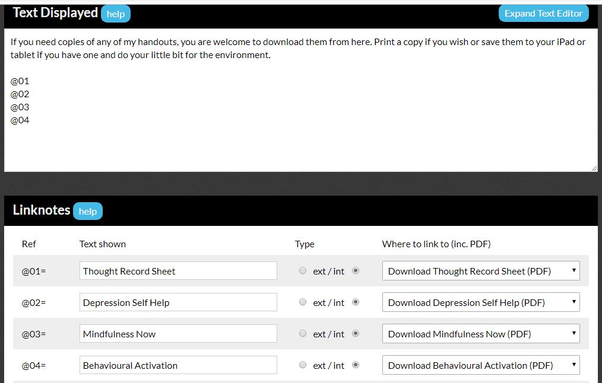Select int radio for @01 row

356,271
